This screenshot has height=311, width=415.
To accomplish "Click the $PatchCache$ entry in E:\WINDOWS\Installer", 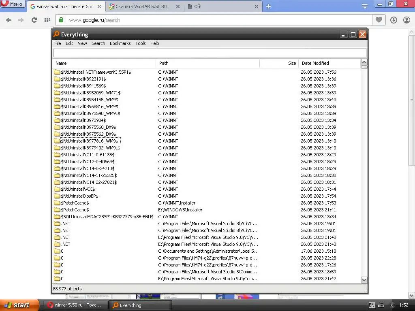I will [75, 210].
